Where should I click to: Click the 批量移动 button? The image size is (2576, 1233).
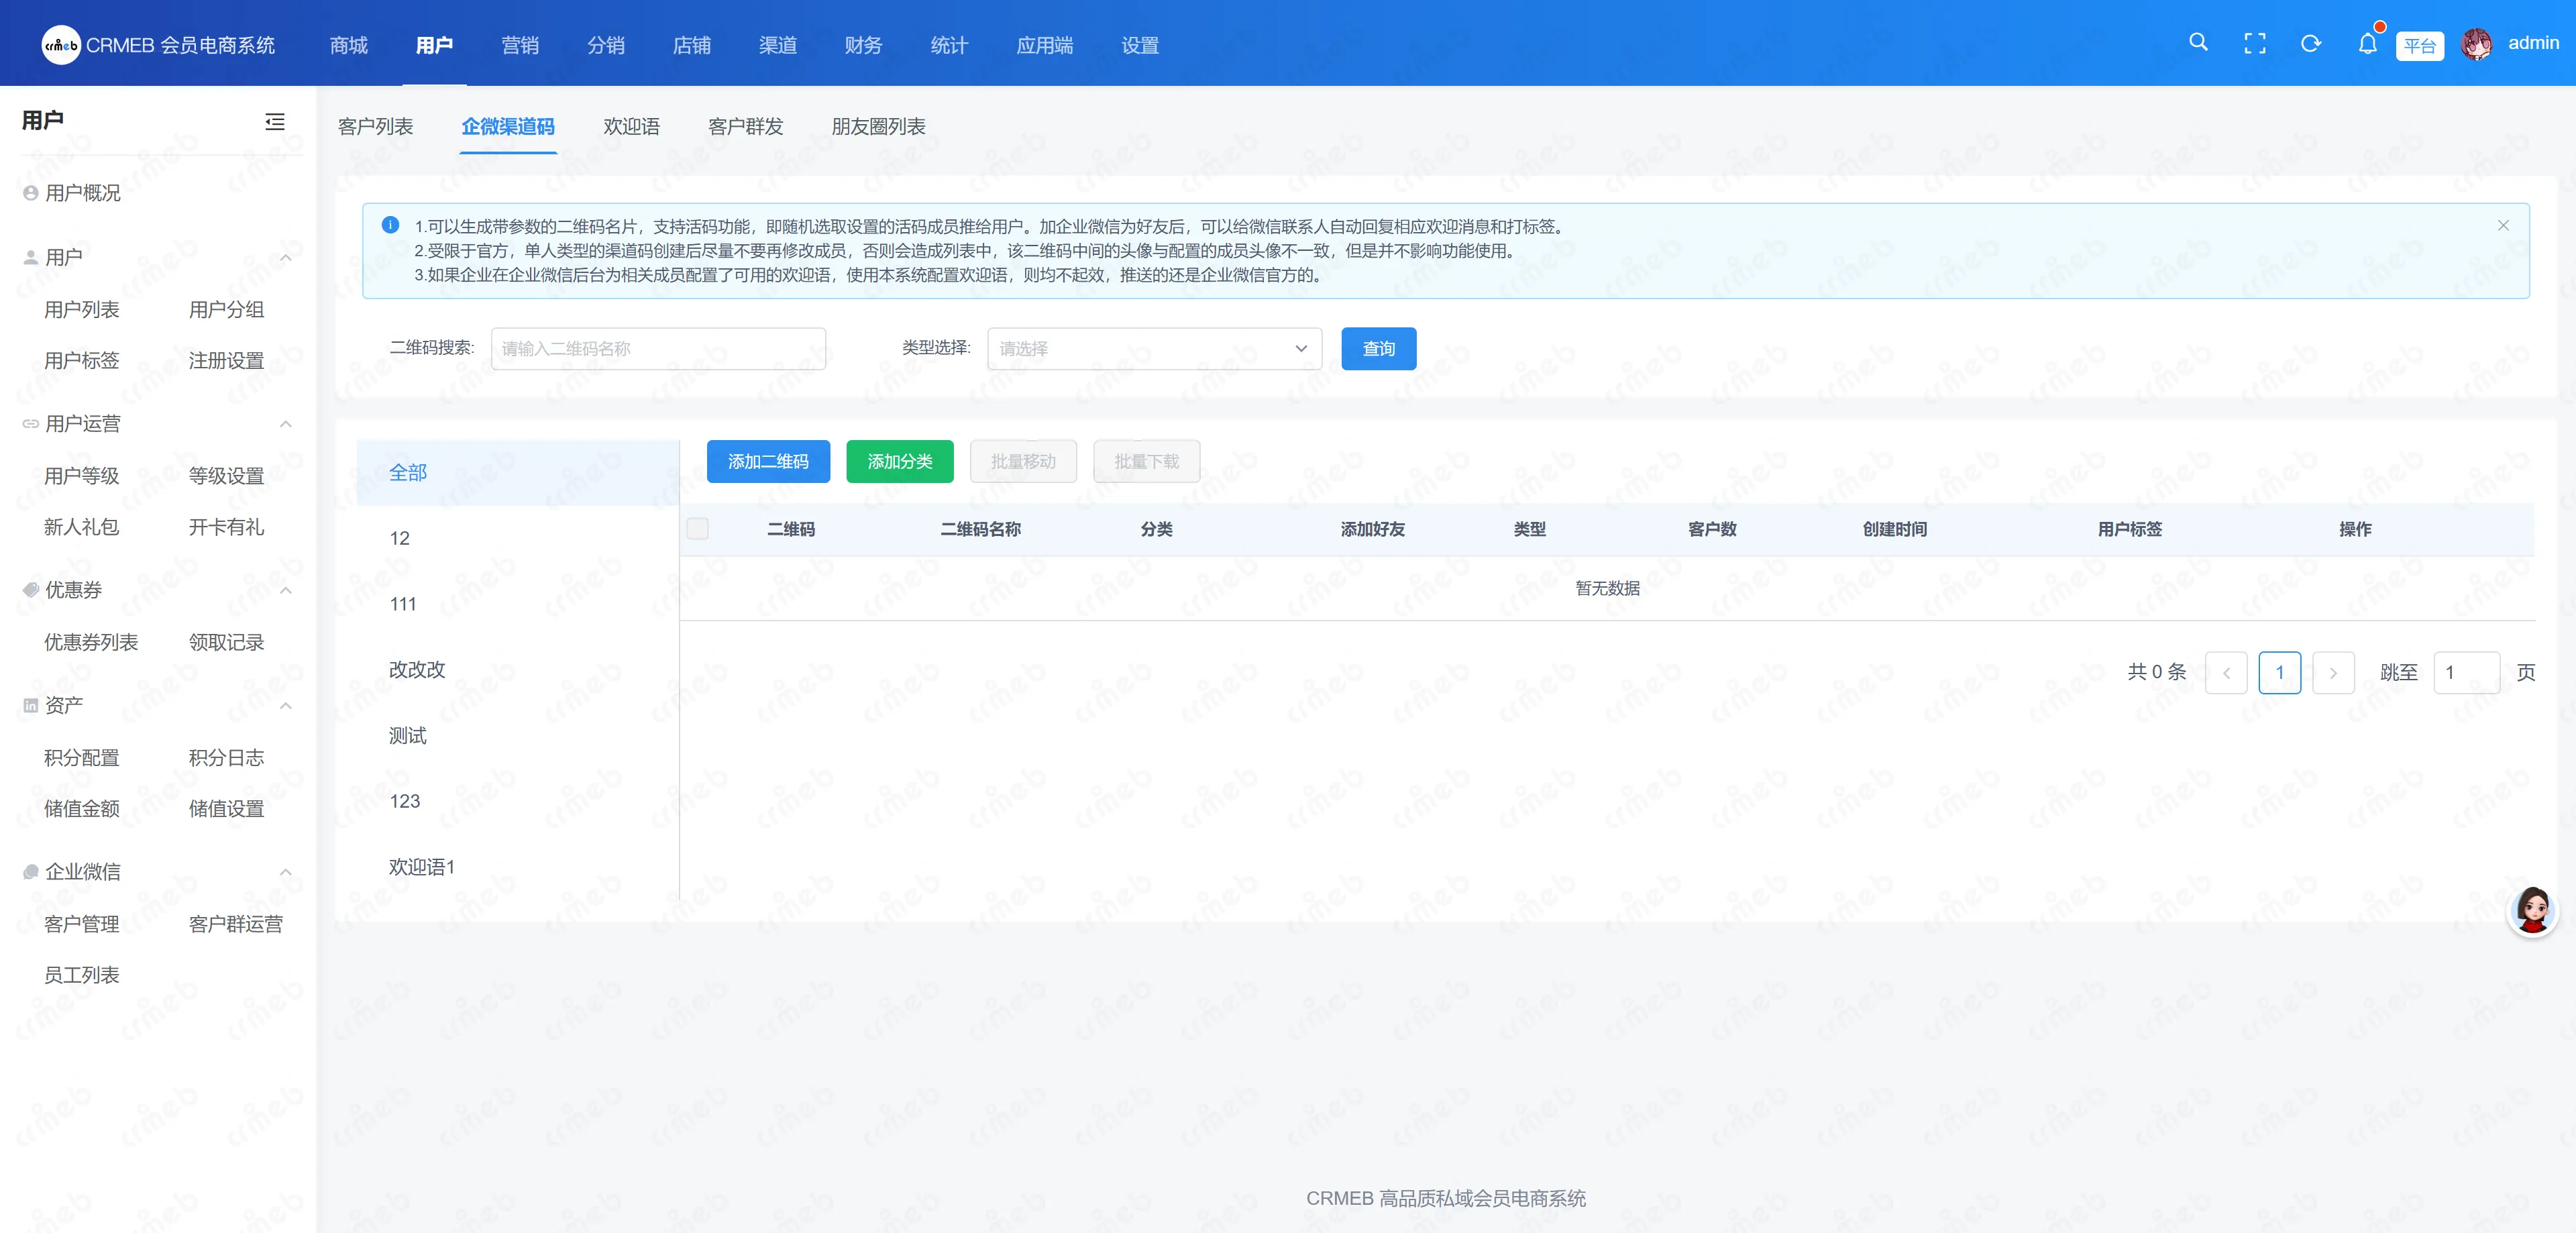coord(1023,461)
